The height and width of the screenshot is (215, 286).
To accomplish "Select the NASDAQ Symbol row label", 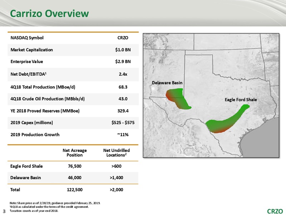I will 27,38.
